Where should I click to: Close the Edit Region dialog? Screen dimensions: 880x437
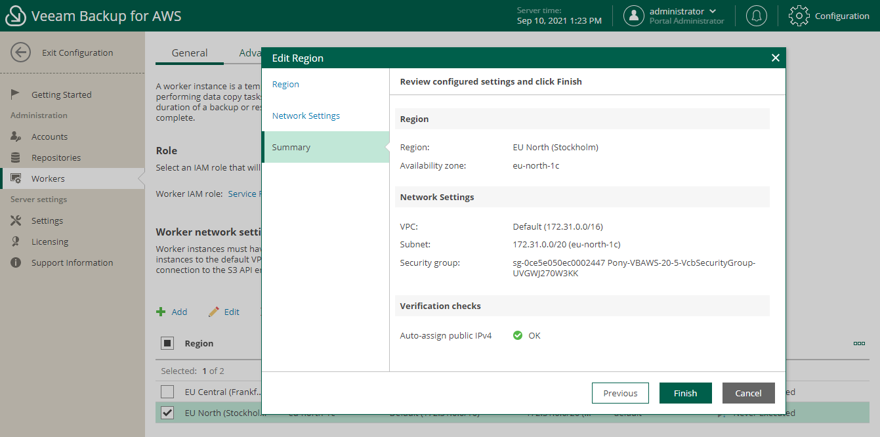coord(775,58)
